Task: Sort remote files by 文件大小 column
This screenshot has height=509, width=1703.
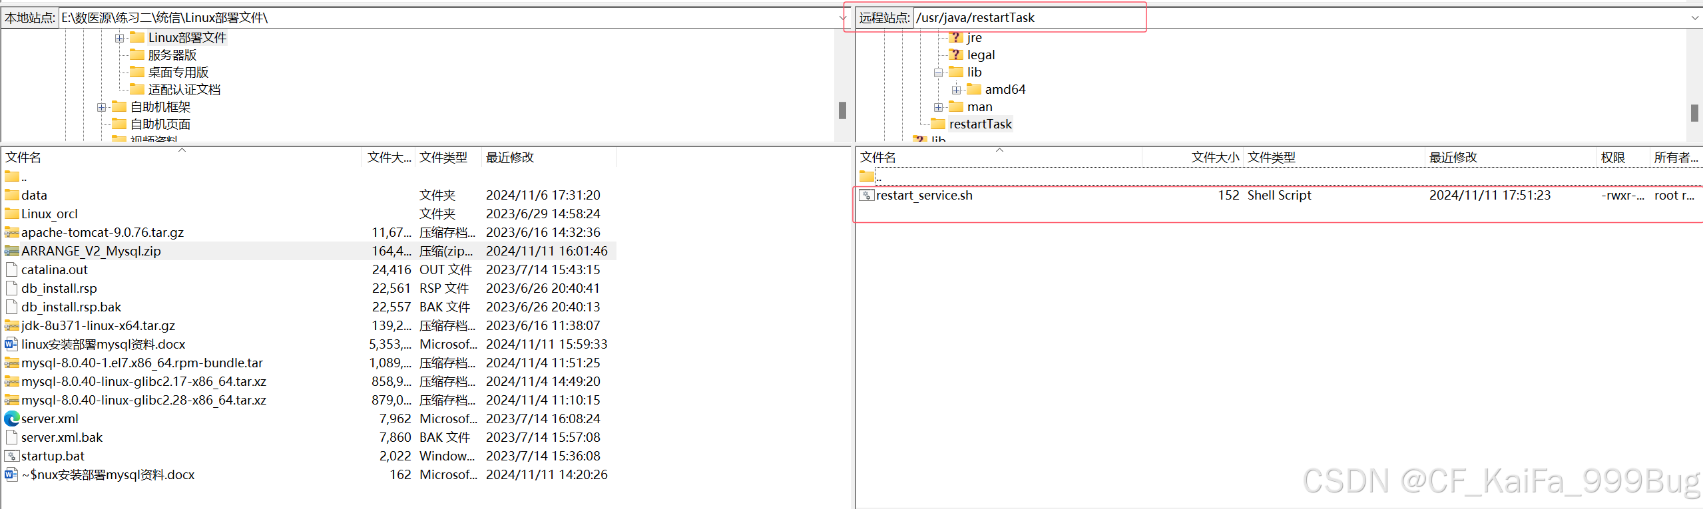Action: coord(1192,157)
